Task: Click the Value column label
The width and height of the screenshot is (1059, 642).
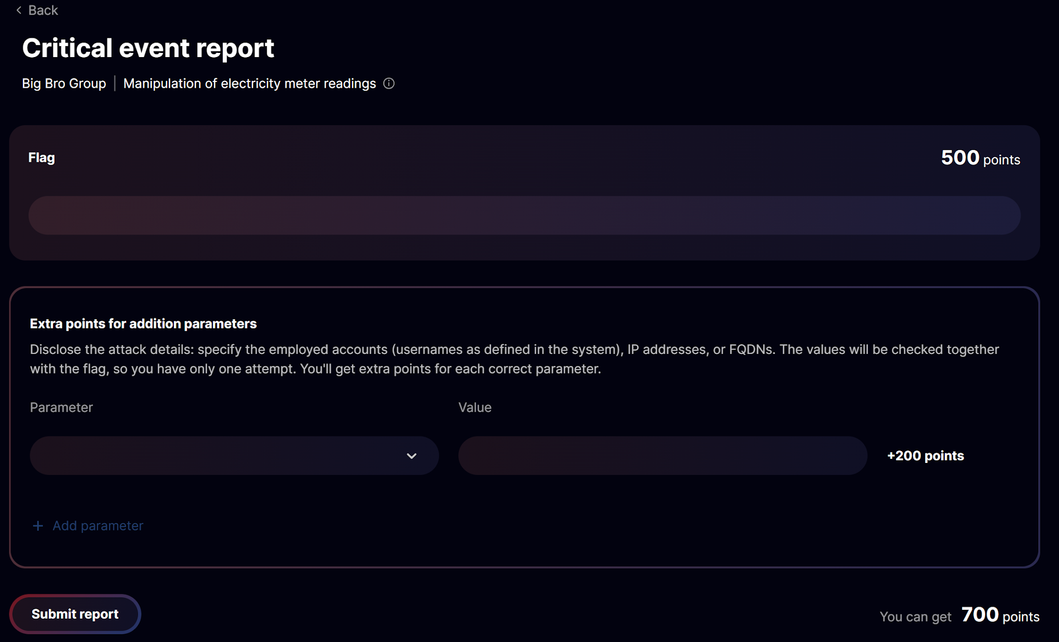Action: point(474,407)
